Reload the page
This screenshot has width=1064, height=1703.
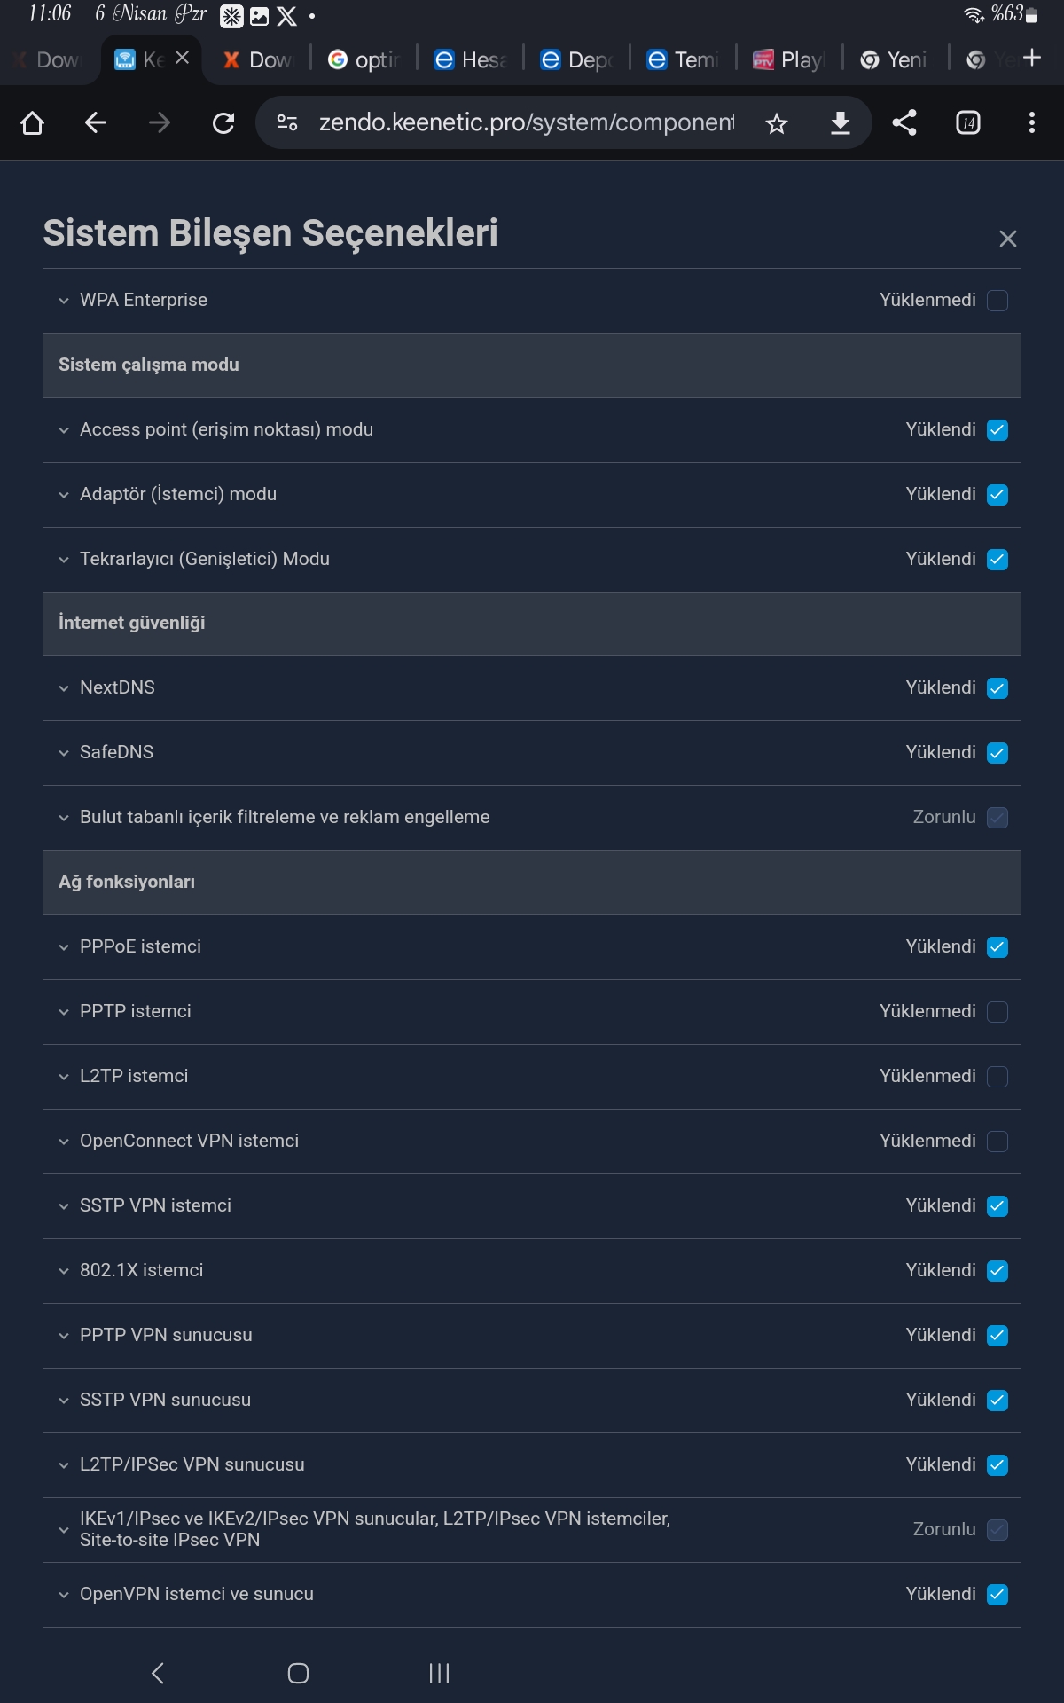coord(223,122)
